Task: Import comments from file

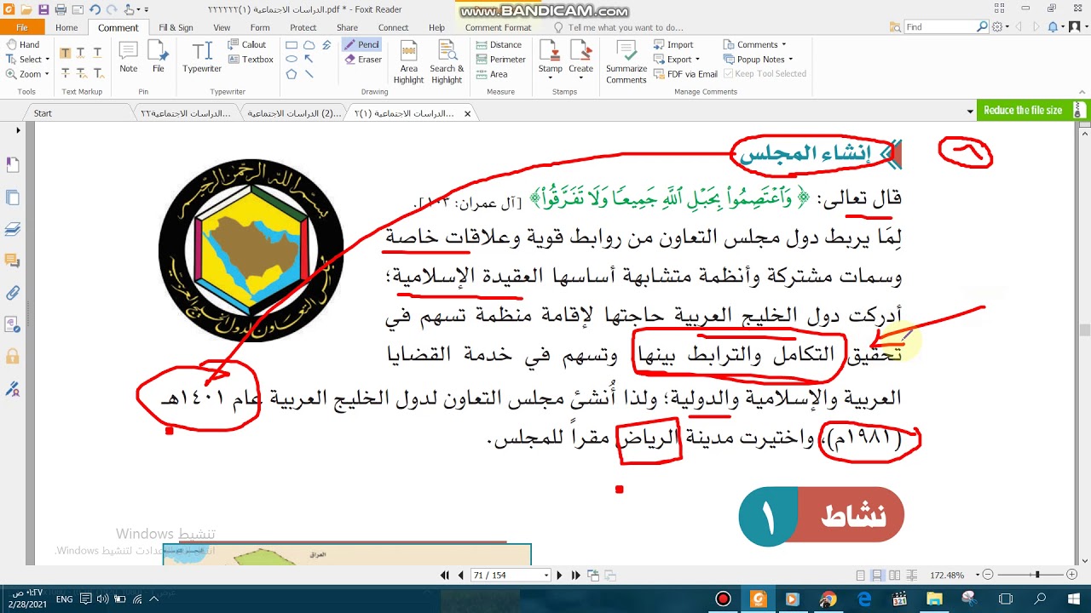Action: (673, 44)
